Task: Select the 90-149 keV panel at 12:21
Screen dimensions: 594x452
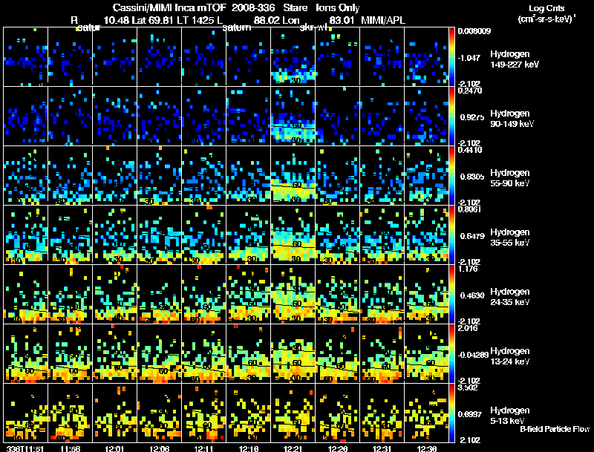Action: coord(293,116)
